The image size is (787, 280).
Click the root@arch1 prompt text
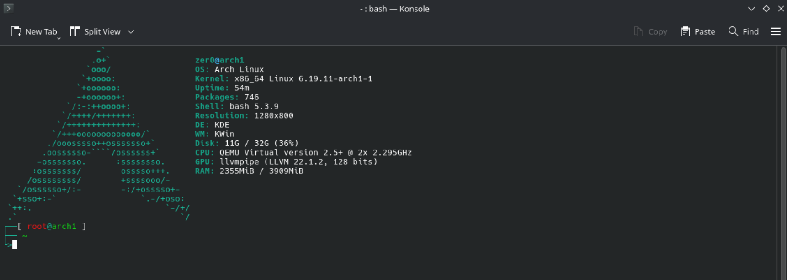(x=52, y=226)
